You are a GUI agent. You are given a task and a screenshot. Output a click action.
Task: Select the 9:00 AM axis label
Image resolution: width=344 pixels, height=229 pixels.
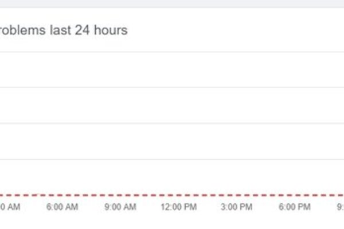coord(120,207)
